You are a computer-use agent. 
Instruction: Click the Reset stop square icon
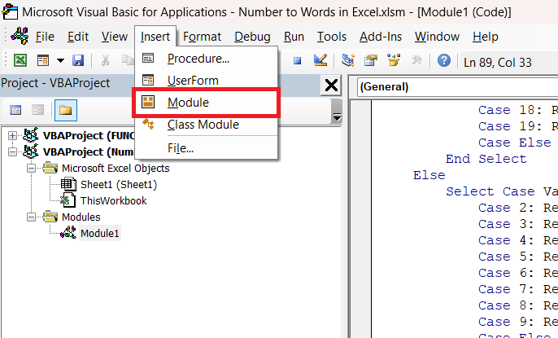(297, 61)
